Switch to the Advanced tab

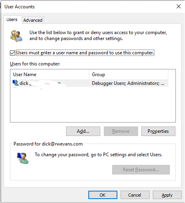pos(33,20)
